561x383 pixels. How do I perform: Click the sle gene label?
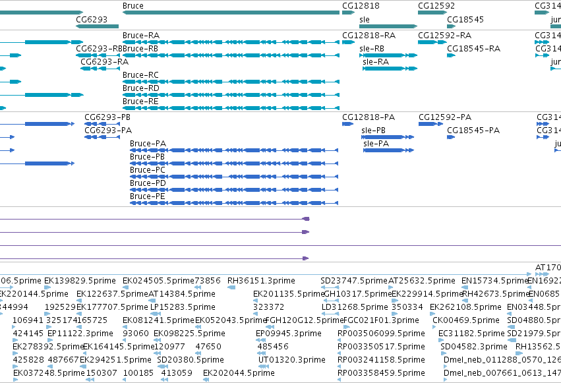click(364, 19)
